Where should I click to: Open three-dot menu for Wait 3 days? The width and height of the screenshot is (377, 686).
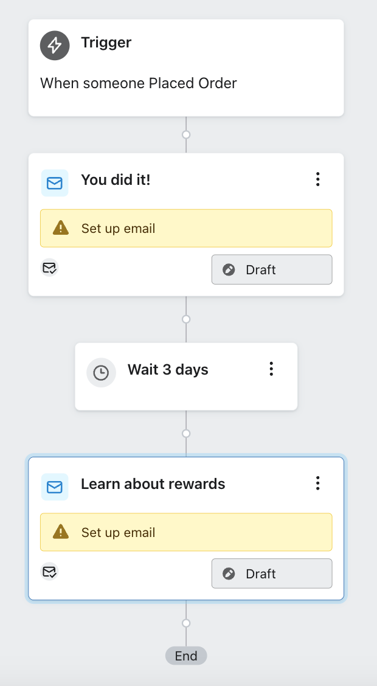click(271, 369)
